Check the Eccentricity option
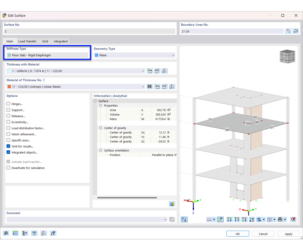The image size is (303, 251). 8,122
